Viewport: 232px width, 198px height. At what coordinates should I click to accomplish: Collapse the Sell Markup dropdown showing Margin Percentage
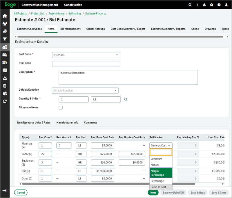pyautogui.click(x=161, y=145)
